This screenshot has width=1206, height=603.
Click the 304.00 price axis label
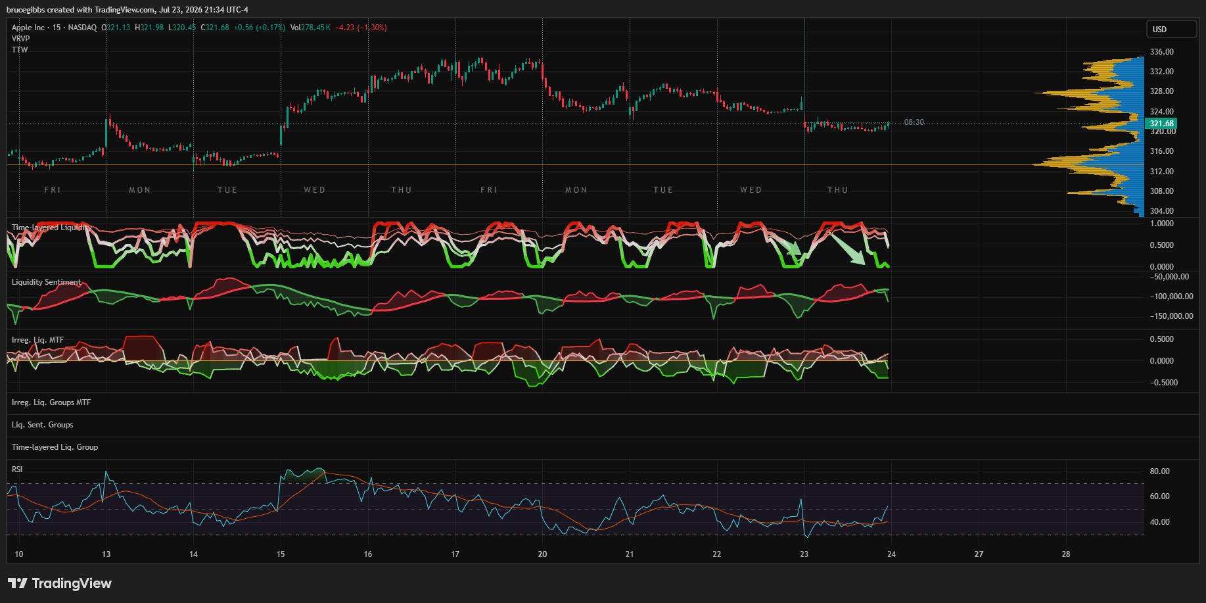click(x=1161, y=211)
